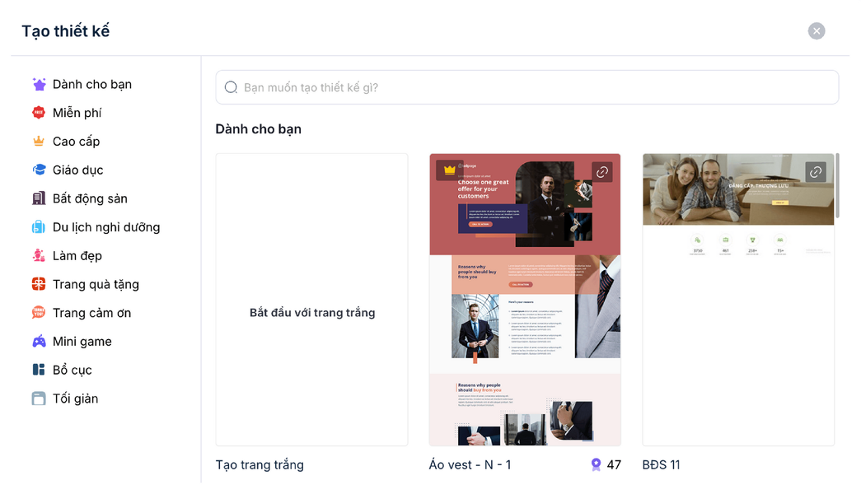
Task: Click the search magnifier icon
Action: 232,87
